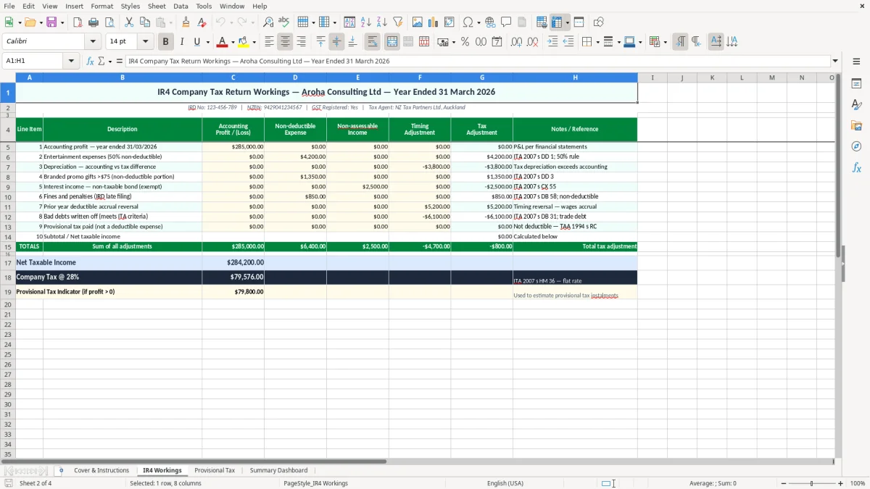This screenshot has width=870, height=489.
Task: Toggle the AutoFilter funnel icon
Action: tap(397, 22)
